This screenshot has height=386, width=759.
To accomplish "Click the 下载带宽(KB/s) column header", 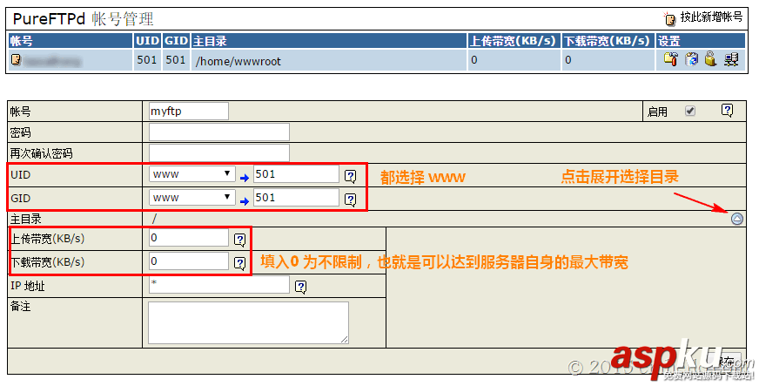I will point(608,41).
